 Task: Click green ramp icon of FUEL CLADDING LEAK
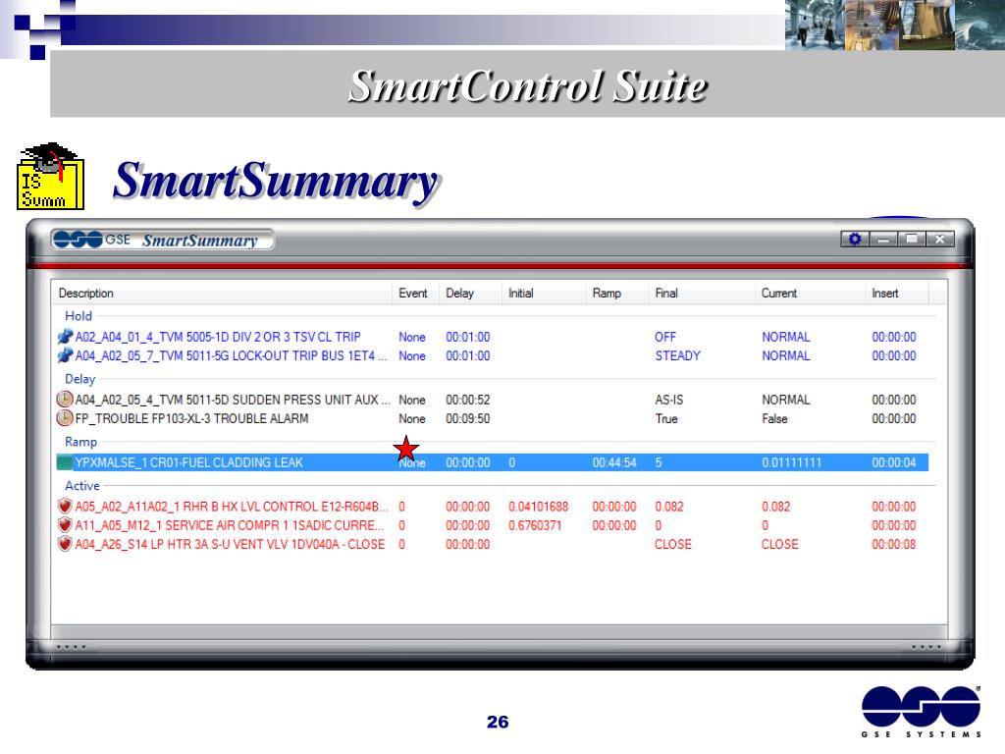point(65,462)
